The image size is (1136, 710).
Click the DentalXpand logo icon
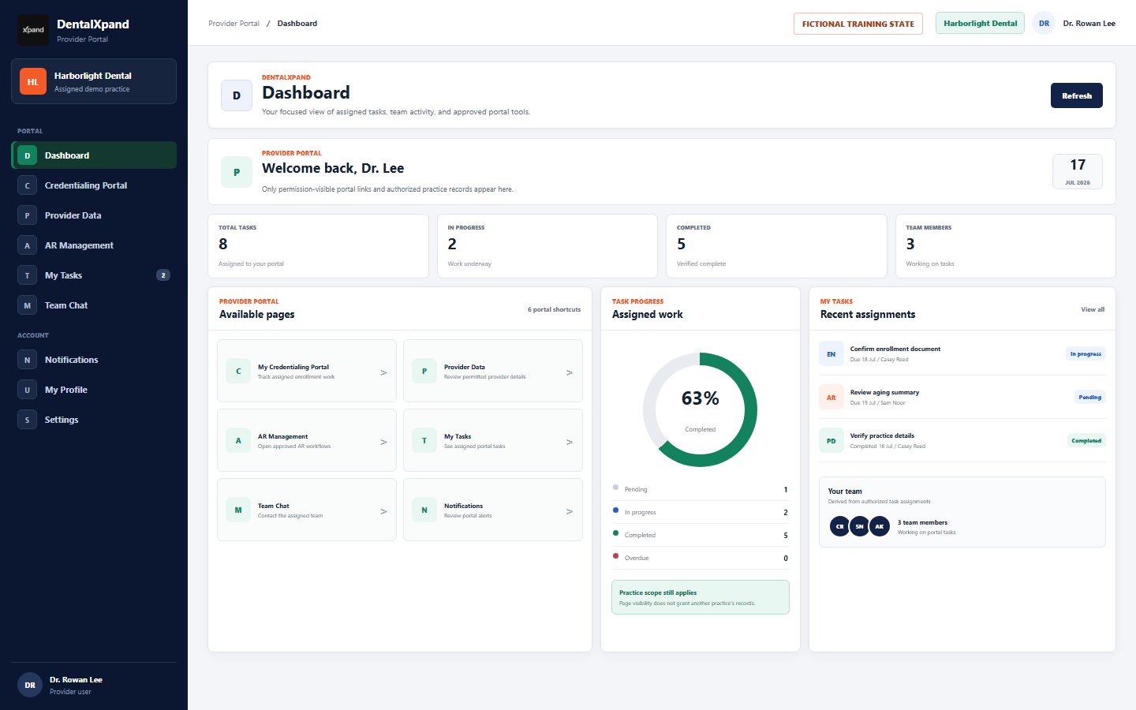click(x=33, y=30)
